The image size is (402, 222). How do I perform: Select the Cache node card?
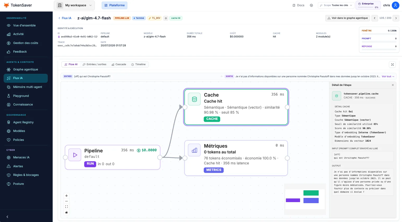tap(236, 107)
